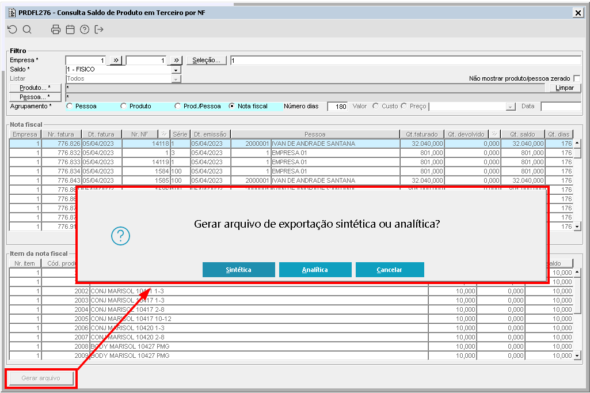
Task: Click the Pessoa... filter button
Action: pos(35,97)
